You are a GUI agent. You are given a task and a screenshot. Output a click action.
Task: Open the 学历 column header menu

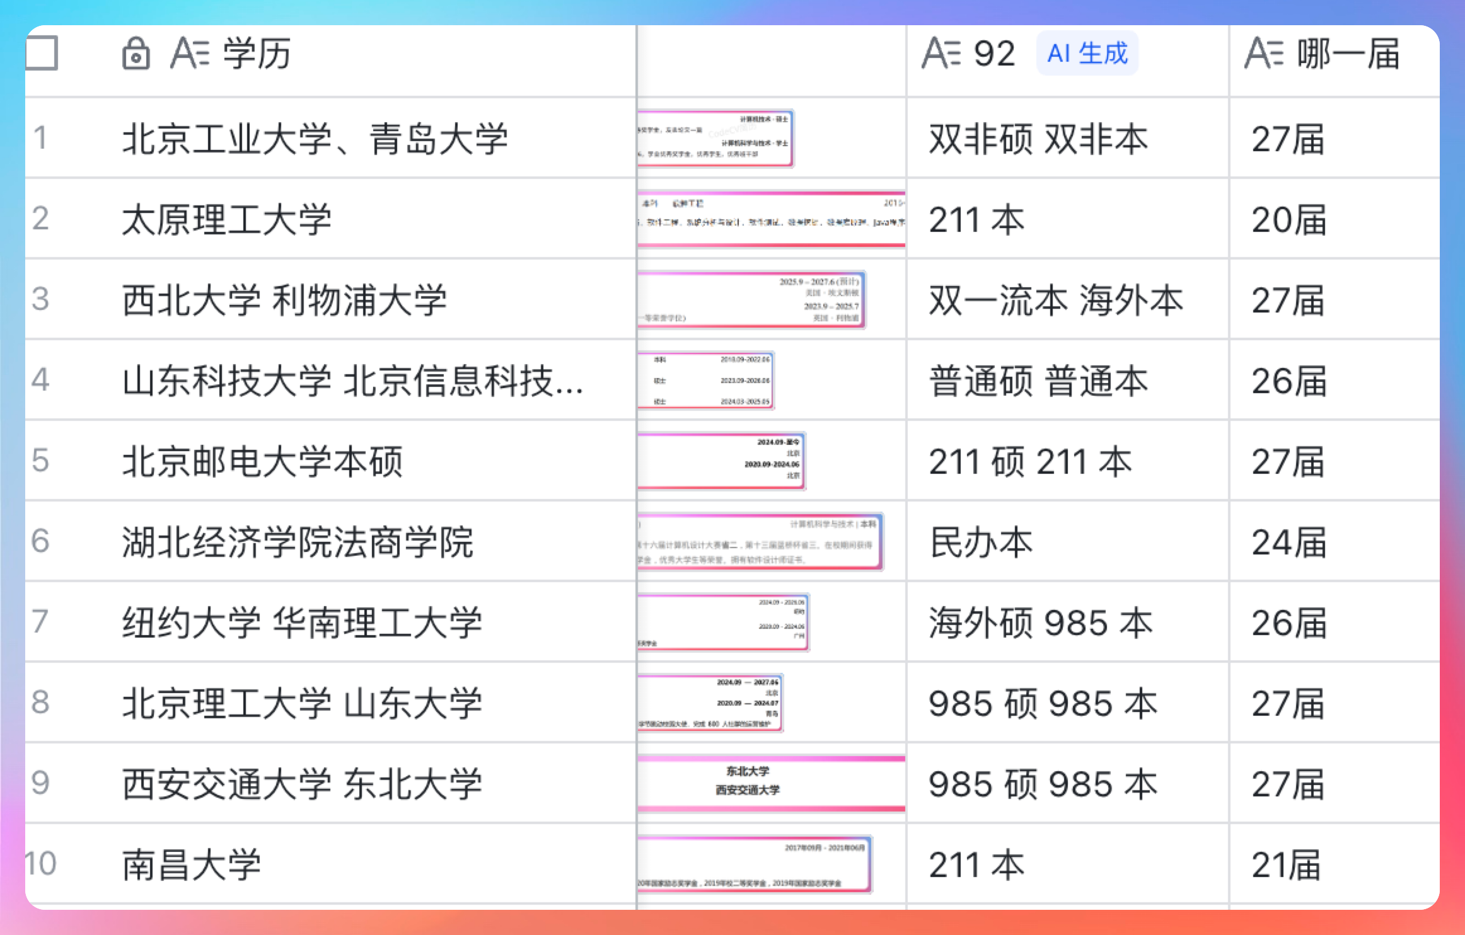tap(257, 53)
